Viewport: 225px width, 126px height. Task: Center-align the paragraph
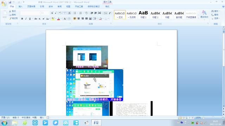[79, 19]
